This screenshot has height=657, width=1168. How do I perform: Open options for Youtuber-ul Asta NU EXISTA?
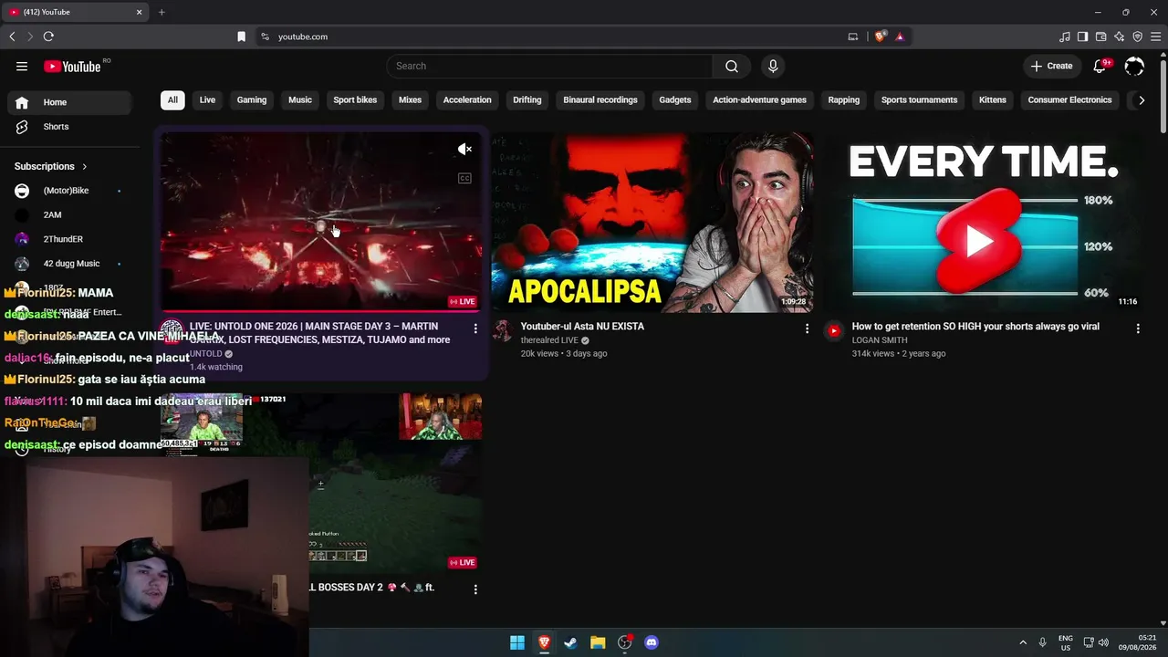click(807, 328)
